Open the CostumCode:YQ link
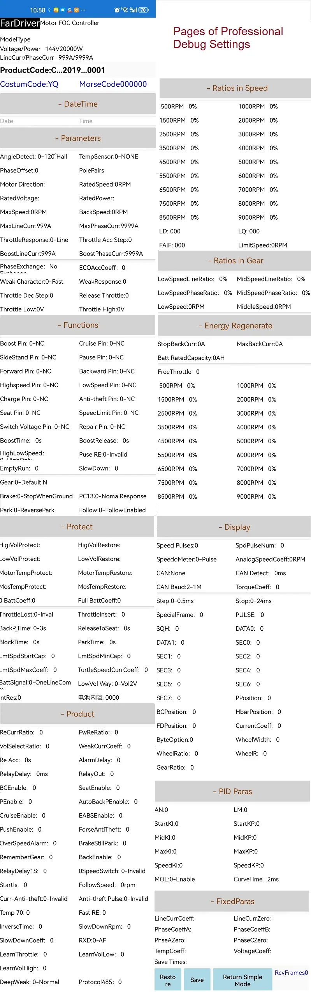311x992 pixels. click(29, 84)
